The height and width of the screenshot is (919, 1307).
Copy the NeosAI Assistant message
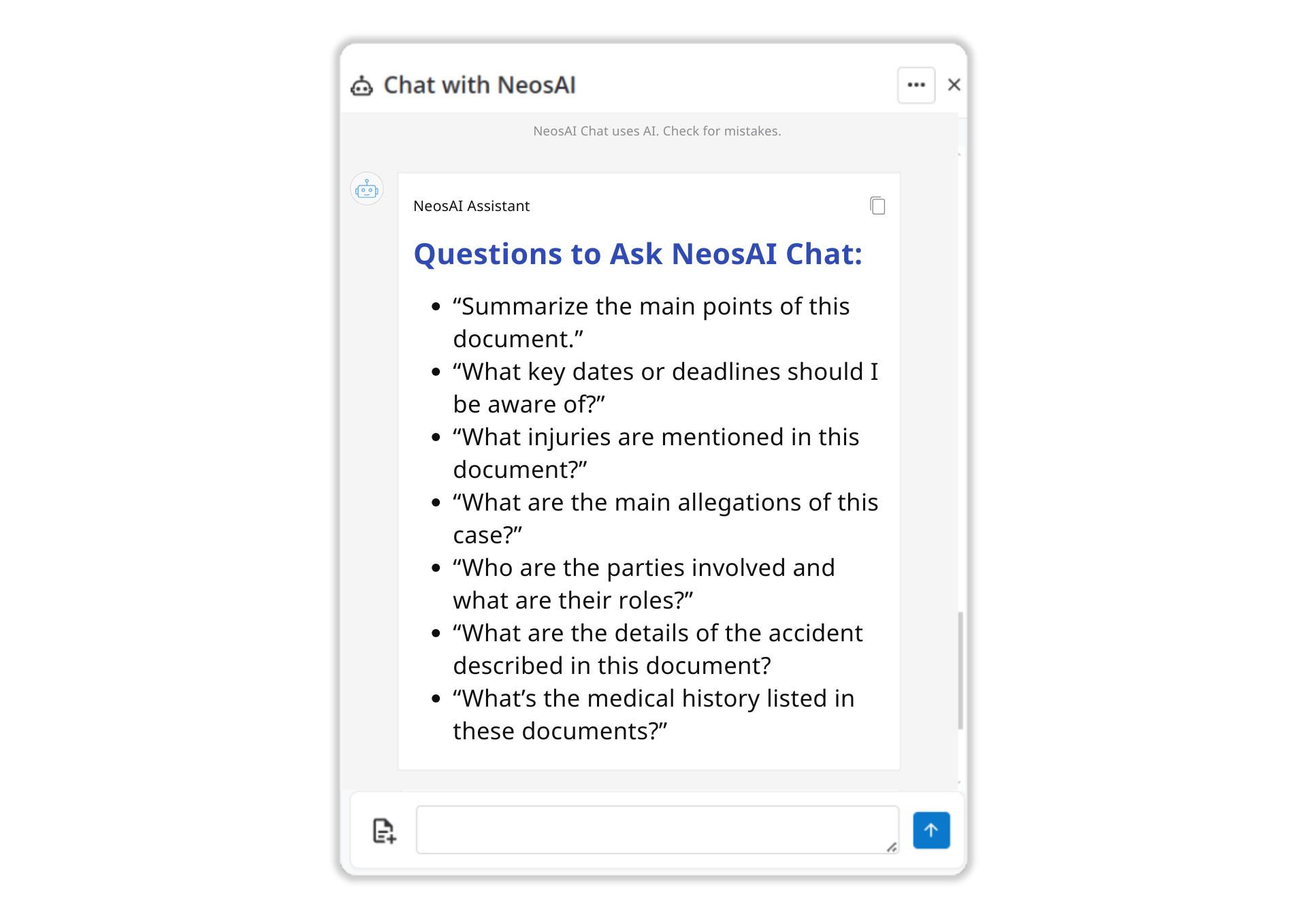point(877,206)
